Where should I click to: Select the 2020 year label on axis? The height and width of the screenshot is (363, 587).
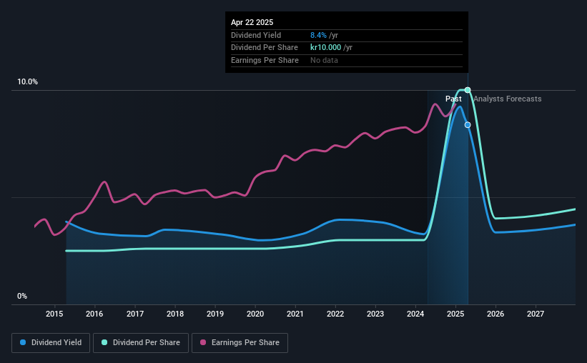point(255,314)
